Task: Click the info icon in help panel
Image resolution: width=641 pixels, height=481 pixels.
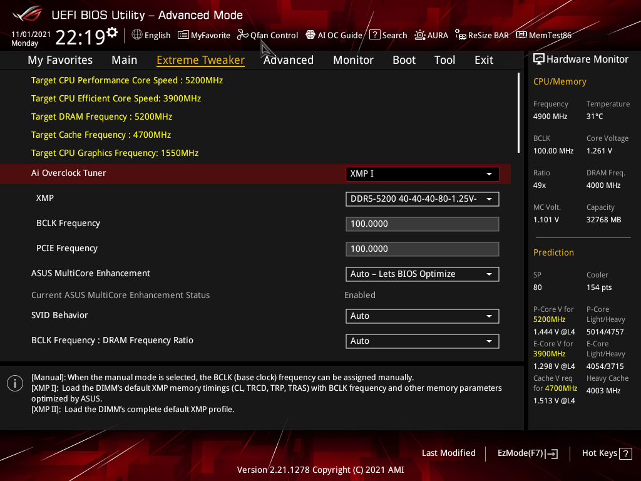Action: 15,384
